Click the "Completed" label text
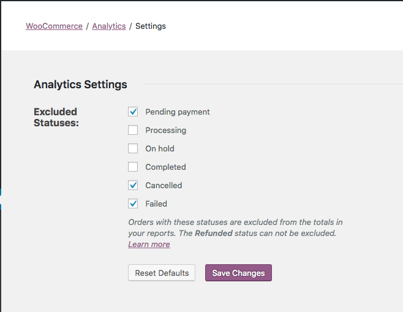Viewport: 403px width, 312px height. tap(165, 167)
